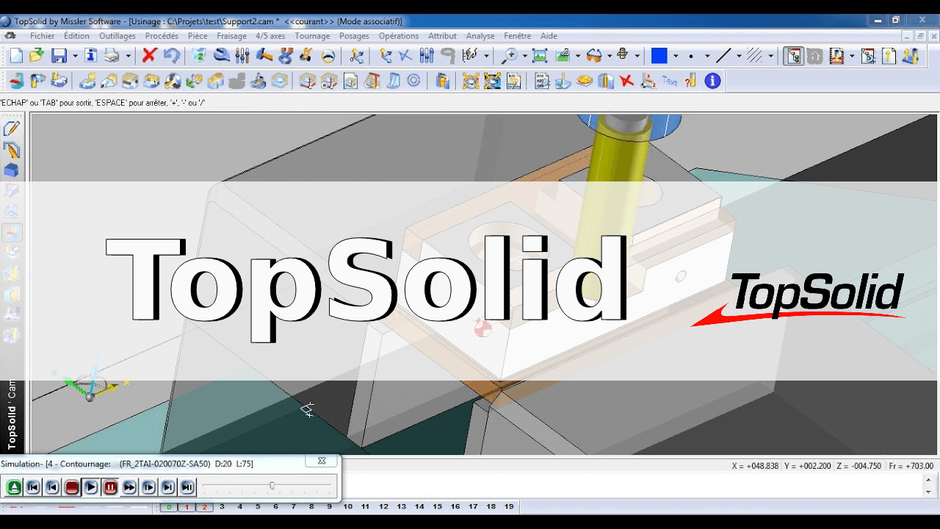This screenshot has height=529, width=940.
Task: Click the simulation speed slider
Action: pos(272,486)
